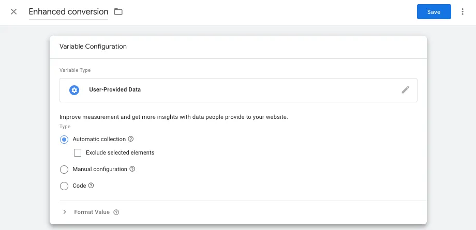Open help icon next to Code option
476x230 pixels.
click(91, 186)
